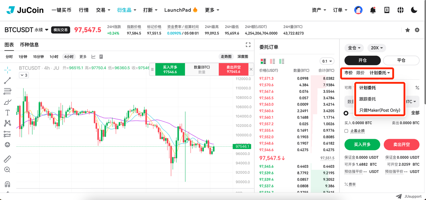Click the green 买入开多 button

pyautogui.click(x=362, y=145)
